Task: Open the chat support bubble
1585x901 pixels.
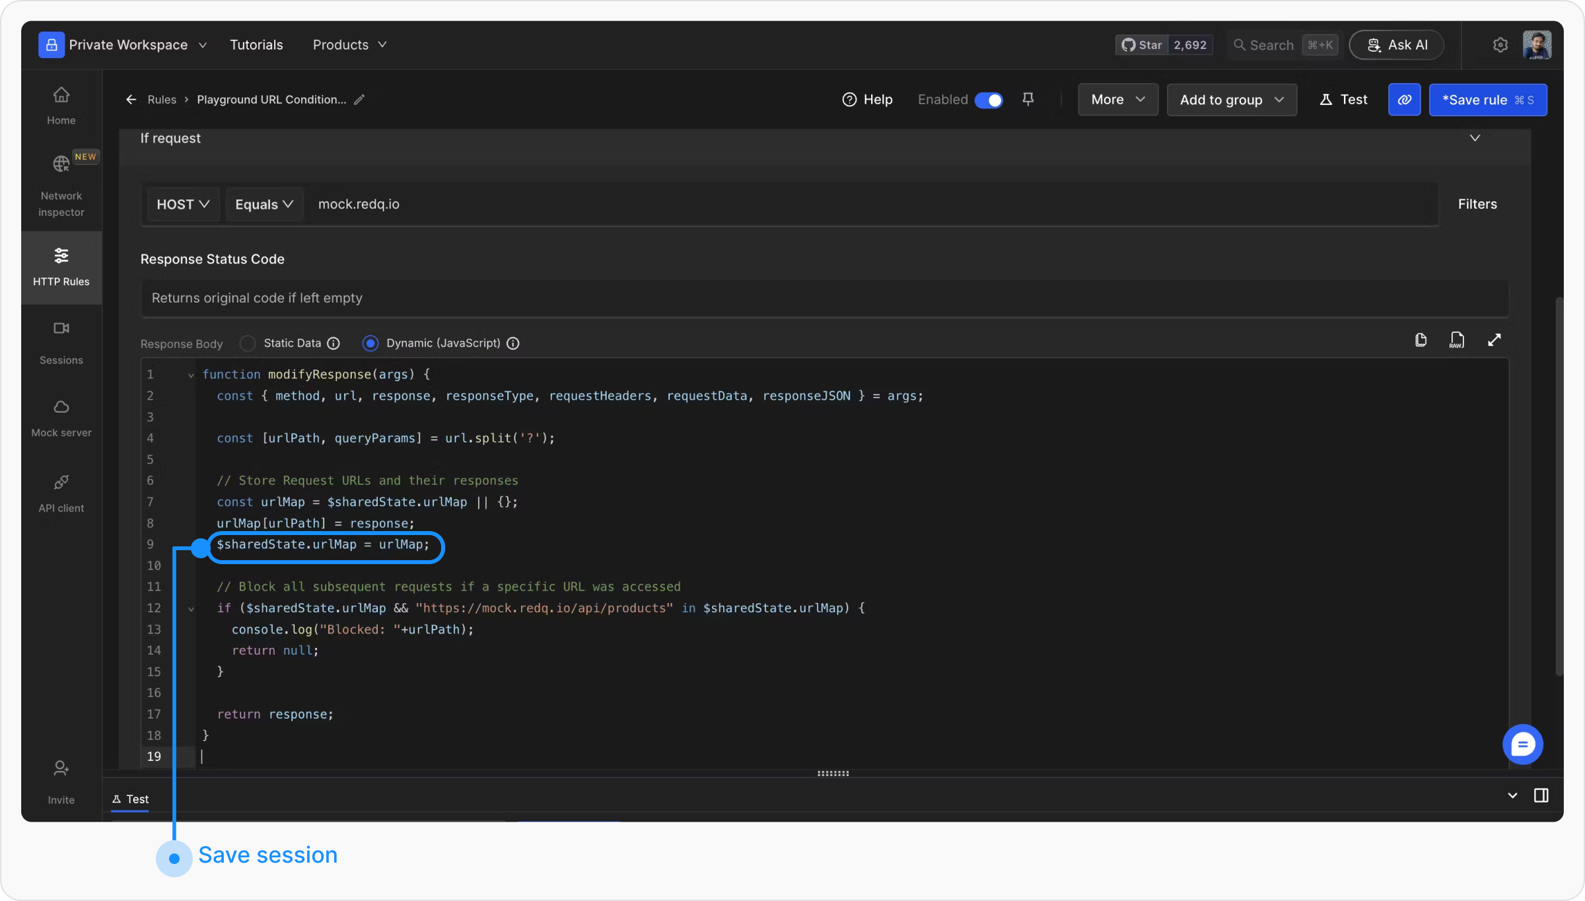Action: tap(1522, 744)
